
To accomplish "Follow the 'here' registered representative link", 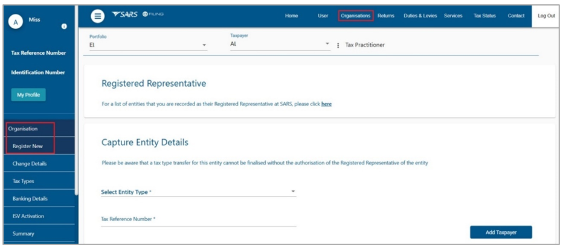I will (x=326, y=104).
